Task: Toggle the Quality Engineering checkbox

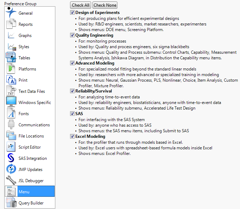Action: click(73, 35)
